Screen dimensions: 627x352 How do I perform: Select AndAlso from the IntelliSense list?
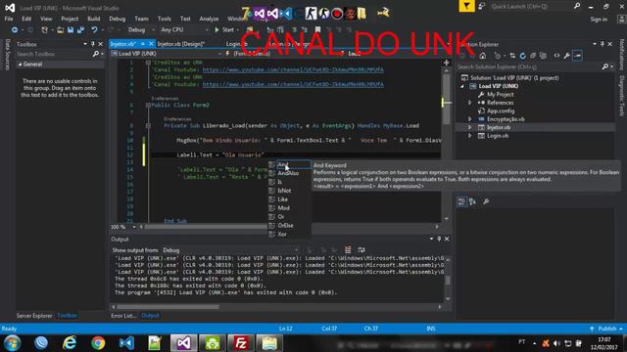(288, 173)
